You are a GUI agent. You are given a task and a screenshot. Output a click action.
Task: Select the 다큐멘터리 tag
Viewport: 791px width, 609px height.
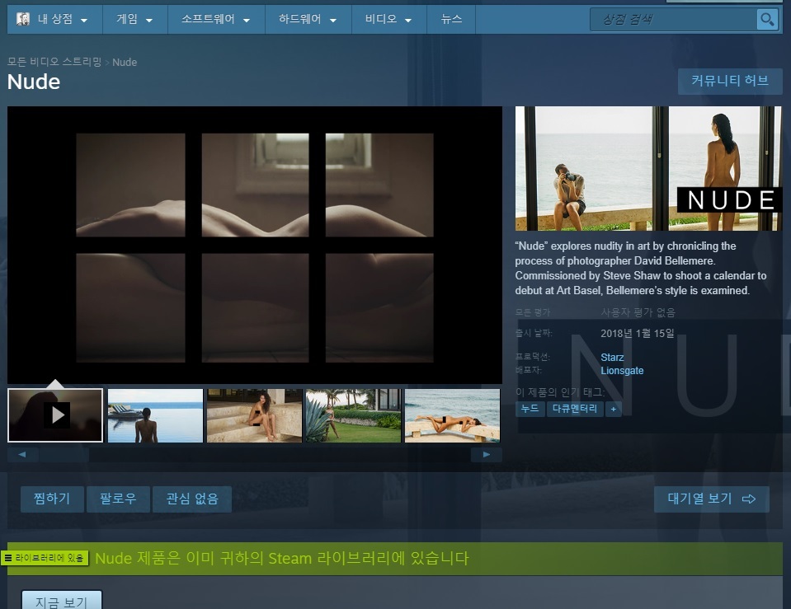point(575,409)
